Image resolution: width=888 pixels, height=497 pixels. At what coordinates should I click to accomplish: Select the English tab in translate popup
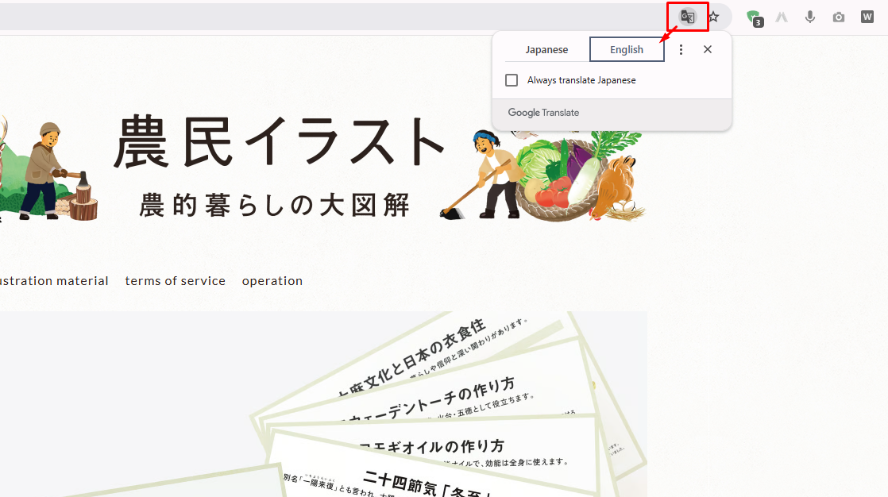pos(627,48)
